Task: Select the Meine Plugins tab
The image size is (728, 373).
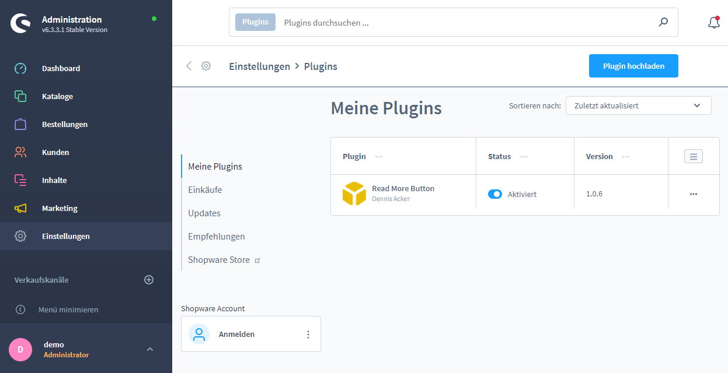Action: click(215, 167)
